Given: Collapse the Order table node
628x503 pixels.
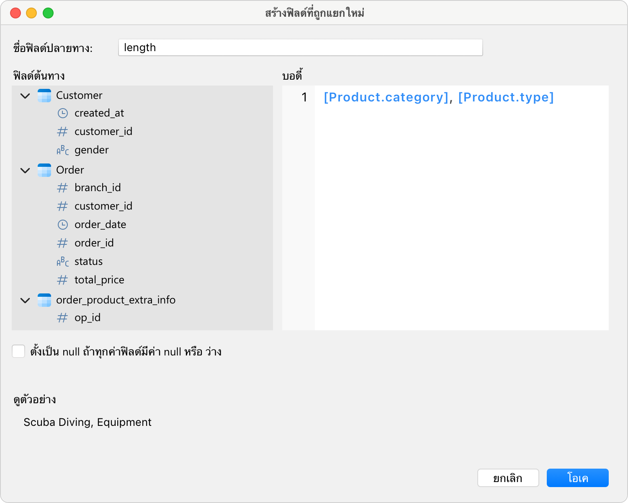Looking at the screenshot, I should click(x=25, y=171).
